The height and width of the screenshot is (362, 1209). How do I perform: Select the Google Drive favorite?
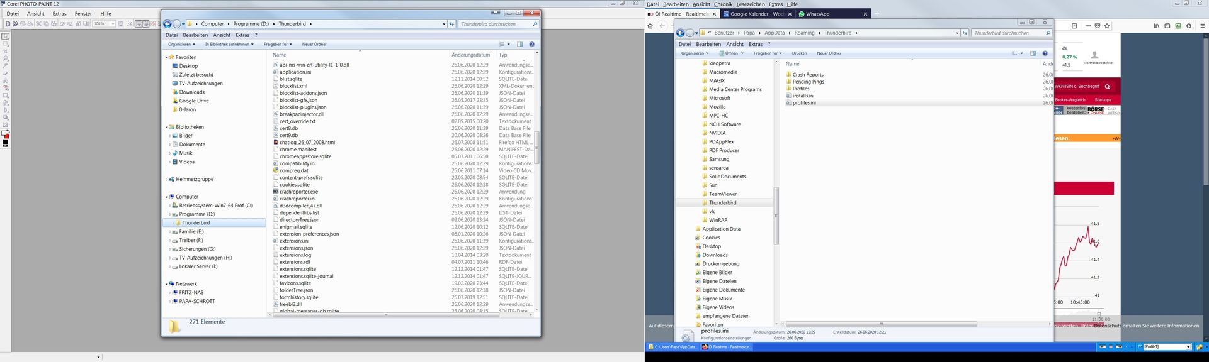click(194, 101)
